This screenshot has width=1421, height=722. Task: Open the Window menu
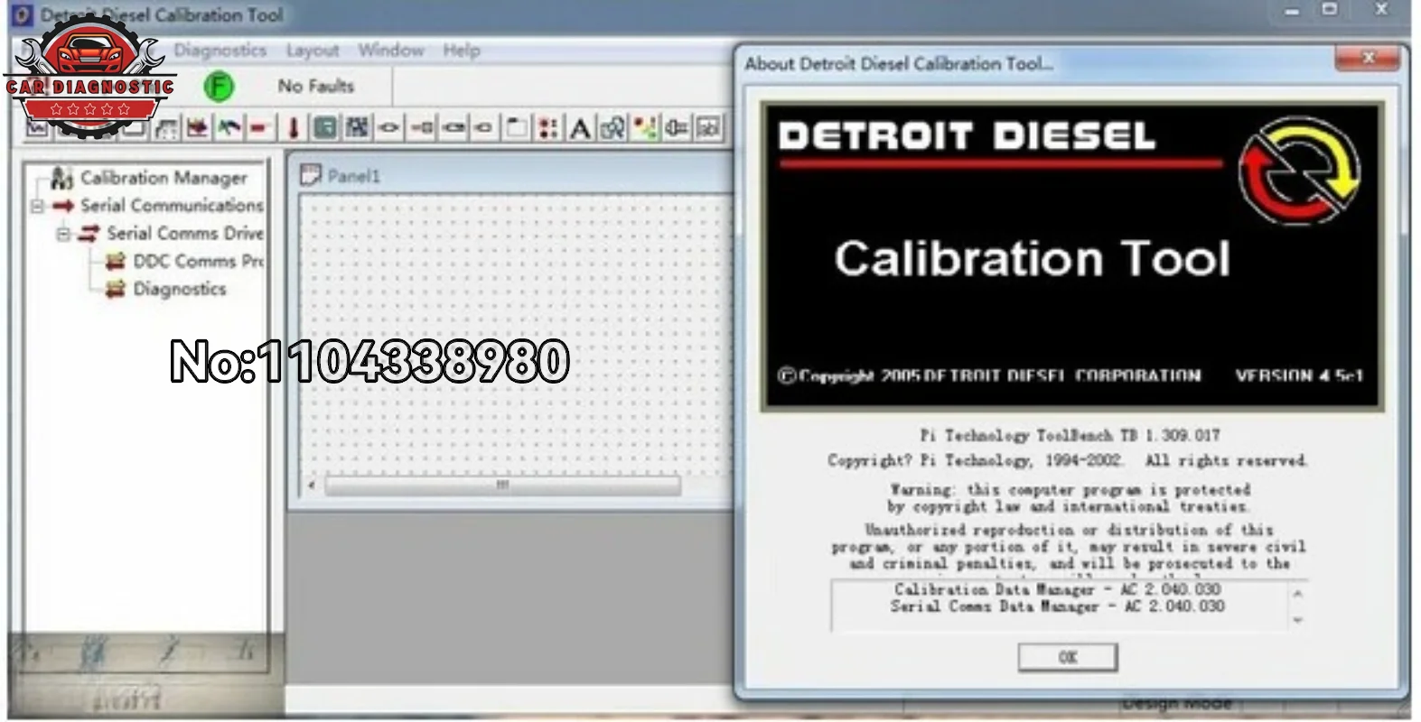pos(391,51)
